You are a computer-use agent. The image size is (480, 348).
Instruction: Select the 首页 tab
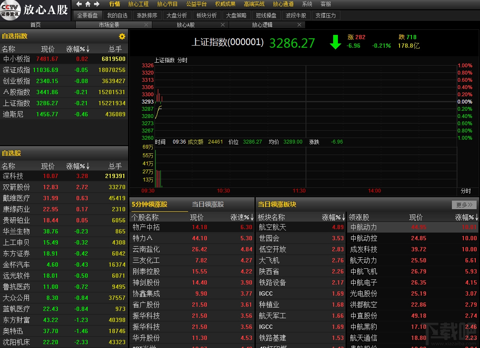35,25
